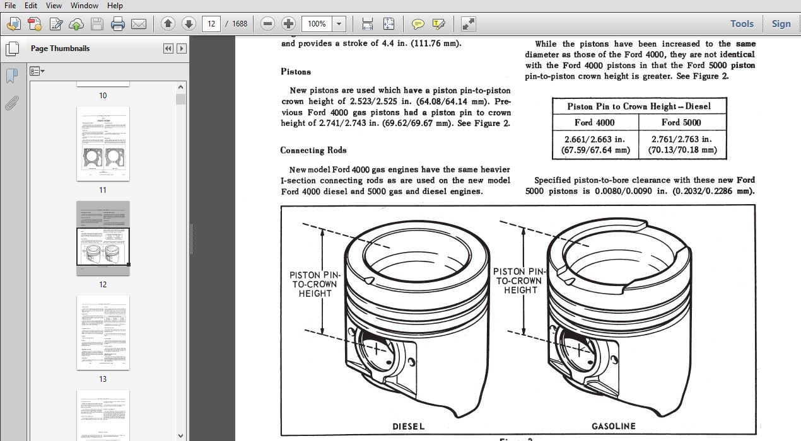
Task: Click the fit width scrolling icon
Action: point(368,24)
